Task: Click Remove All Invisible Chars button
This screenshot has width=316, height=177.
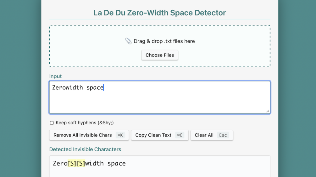Action: 83,135
